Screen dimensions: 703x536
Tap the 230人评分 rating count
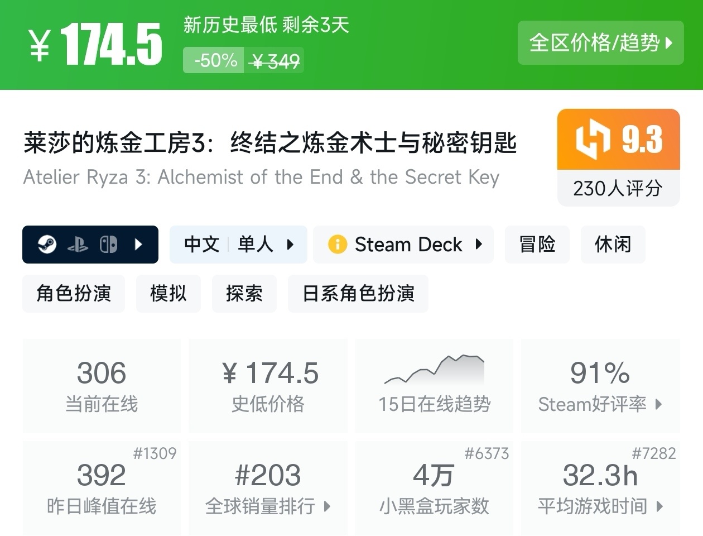[x=618, y=188]
